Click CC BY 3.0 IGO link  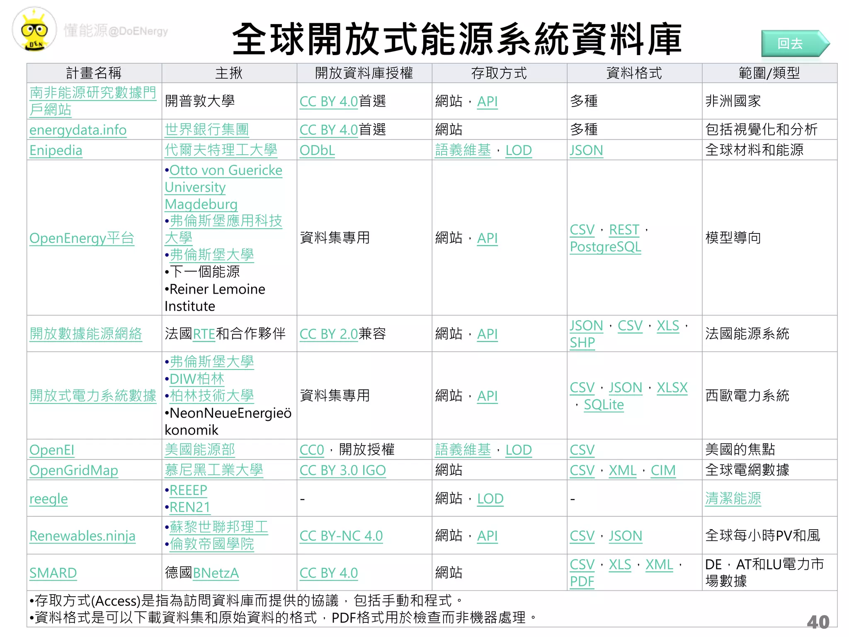pos(343,470)
